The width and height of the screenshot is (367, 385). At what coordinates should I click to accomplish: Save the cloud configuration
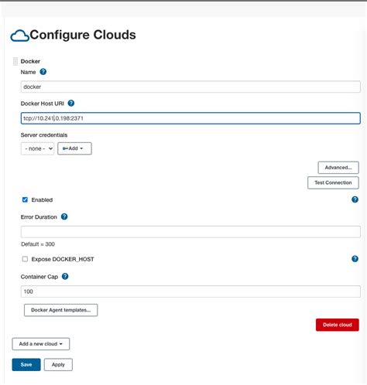(26, 365)
